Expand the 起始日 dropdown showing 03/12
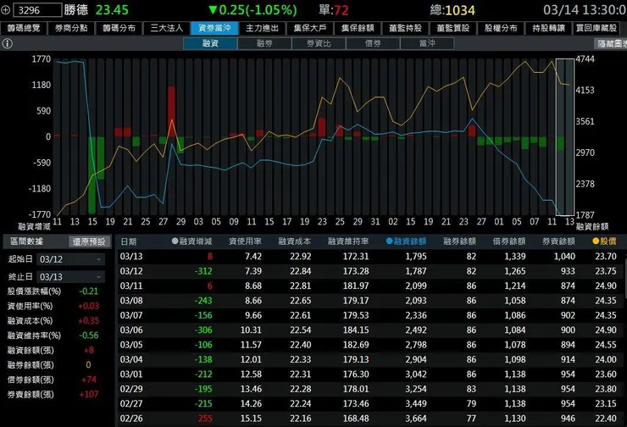627x427 pixels. pyautogui.click(x=71, y=259)
